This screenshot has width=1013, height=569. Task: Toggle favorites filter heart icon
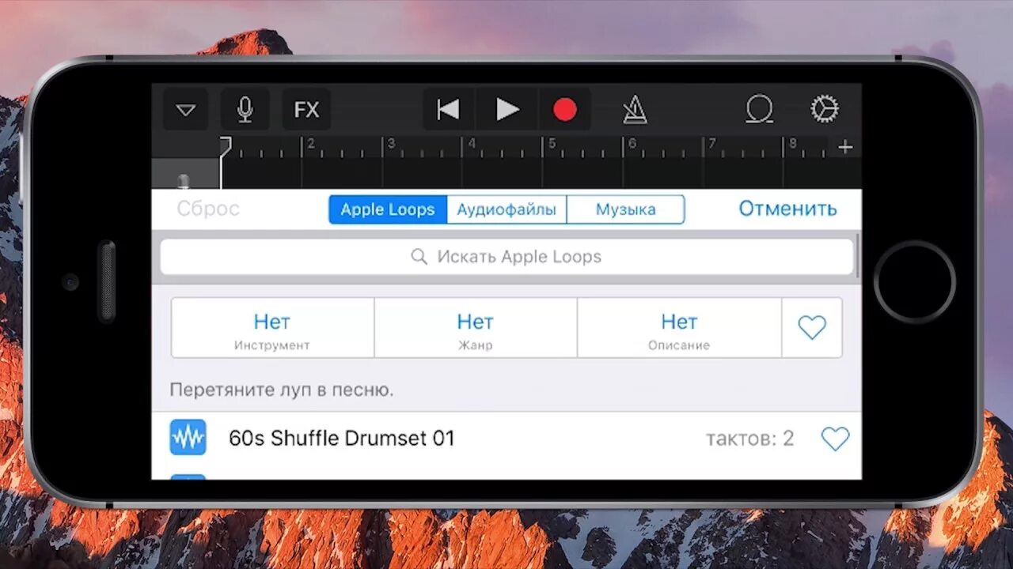click(x=812, y=328)
